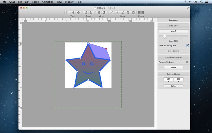Click the Zoom 200% label
This screenshot has height=133, width=212.
174,41
